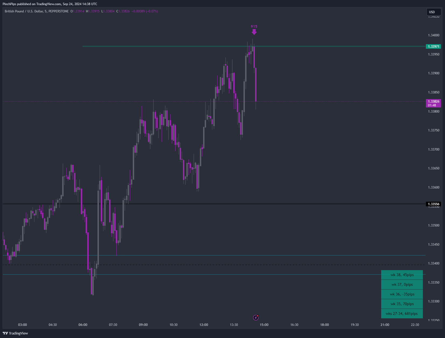Click the 12:00 label on the time axis
The width and height of the screenshot is (445, 338).
[x=204, y=325]
